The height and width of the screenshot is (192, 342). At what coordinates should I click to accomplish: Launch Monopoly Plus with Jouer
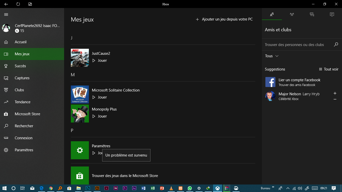pyautogui.click(x=100, y=116)
